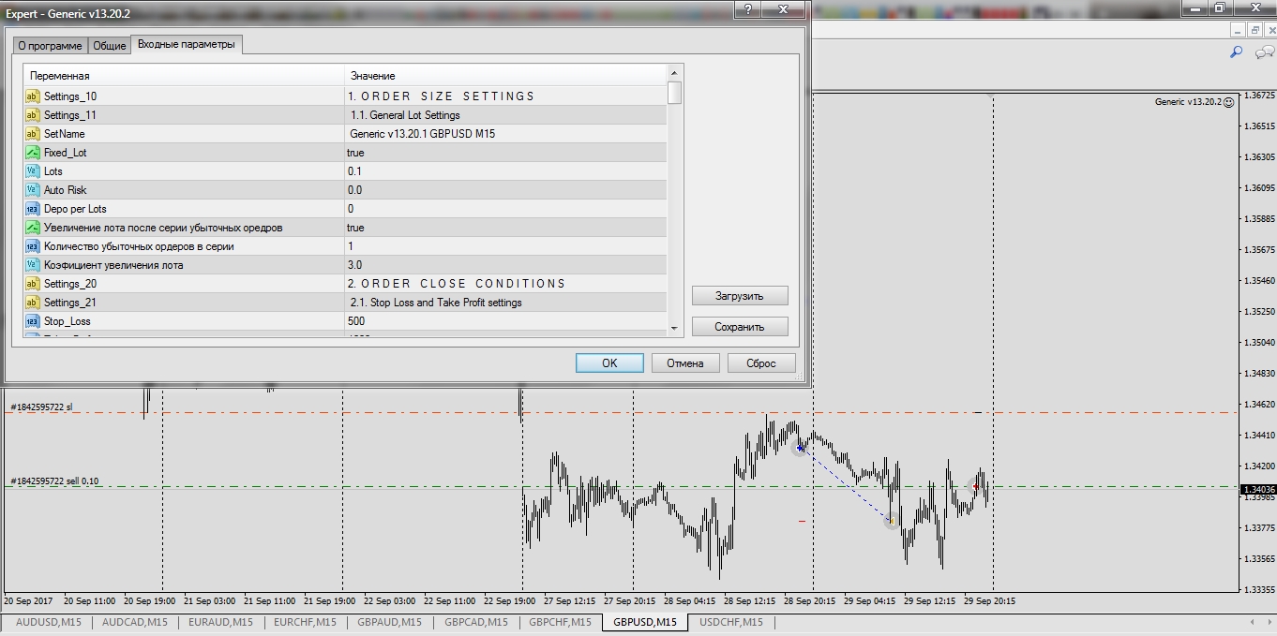Click the Fixed_Lot value true
The image size is (1277, 636).
tap(505, 153)
